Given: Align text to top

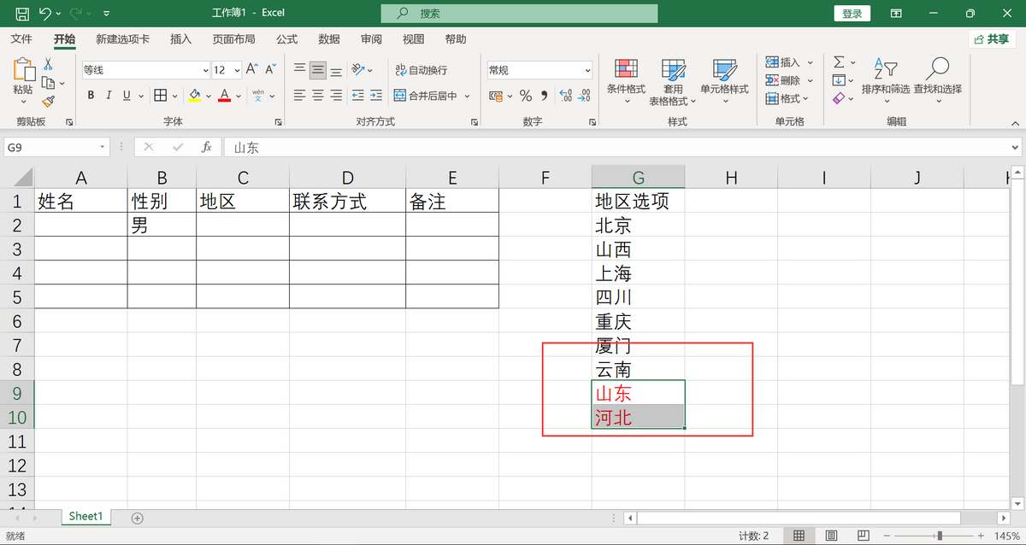Looking at the screenshot, I should 299,70.
